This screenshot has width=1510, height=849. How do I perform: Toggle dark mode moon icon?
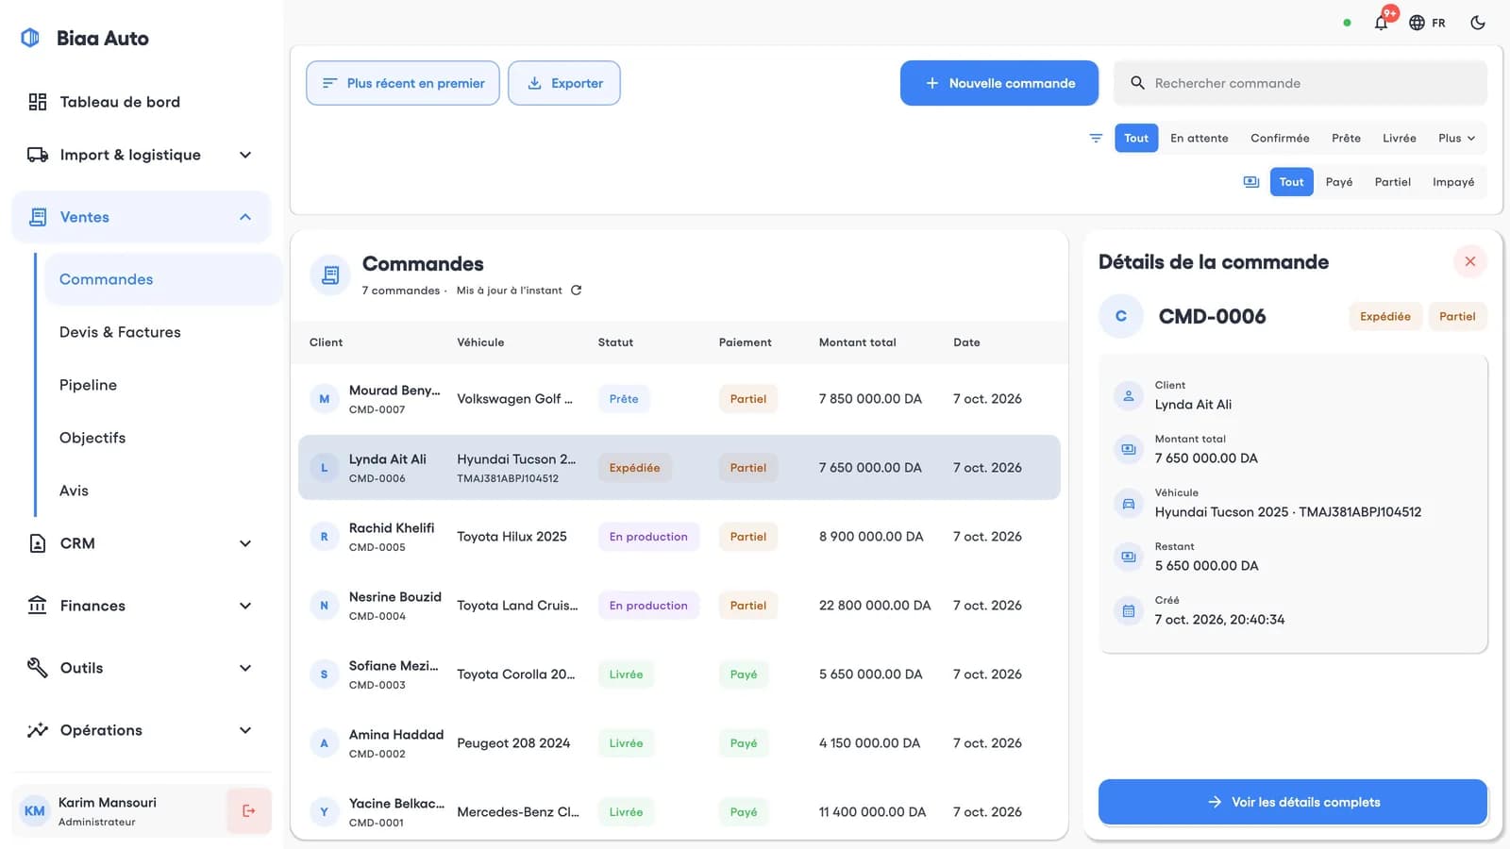pyautogui.click(x=1478, y=23)
